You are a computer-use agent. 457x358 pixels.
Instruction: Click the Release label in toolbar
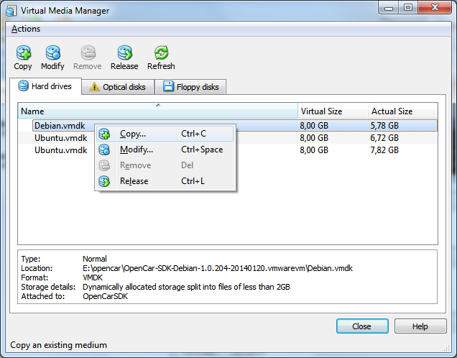(x=124, y=66)
